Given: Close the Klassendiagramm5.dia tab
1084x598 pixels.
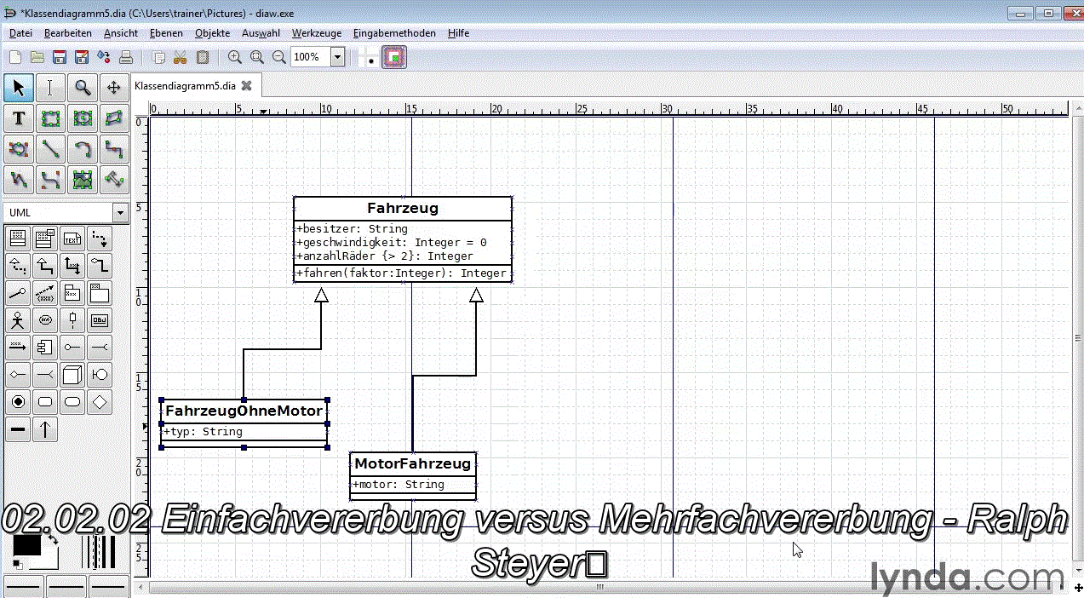Looking at the screenshot, I should 247,86.
